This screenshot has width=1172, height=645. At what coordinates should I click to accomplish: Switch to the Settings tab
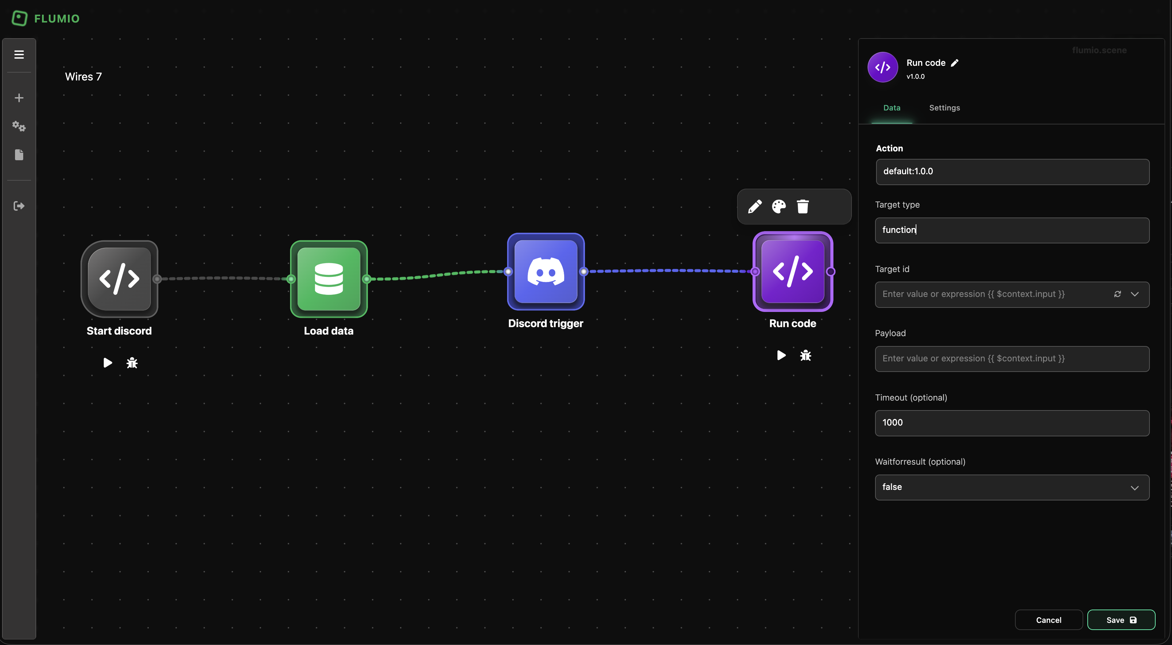944,108
